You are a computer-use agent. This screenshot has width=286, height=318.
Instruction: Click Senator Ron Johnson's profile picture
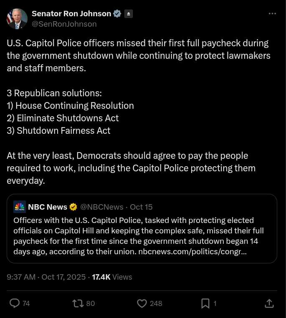[17, 19]
